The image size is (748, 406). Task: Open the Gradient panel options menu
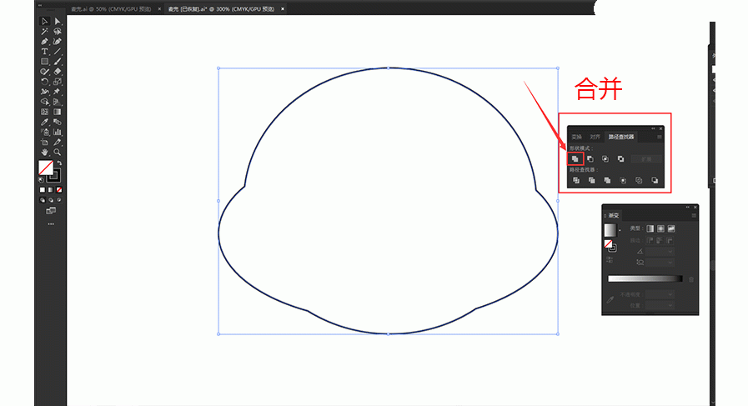[693, 215]
